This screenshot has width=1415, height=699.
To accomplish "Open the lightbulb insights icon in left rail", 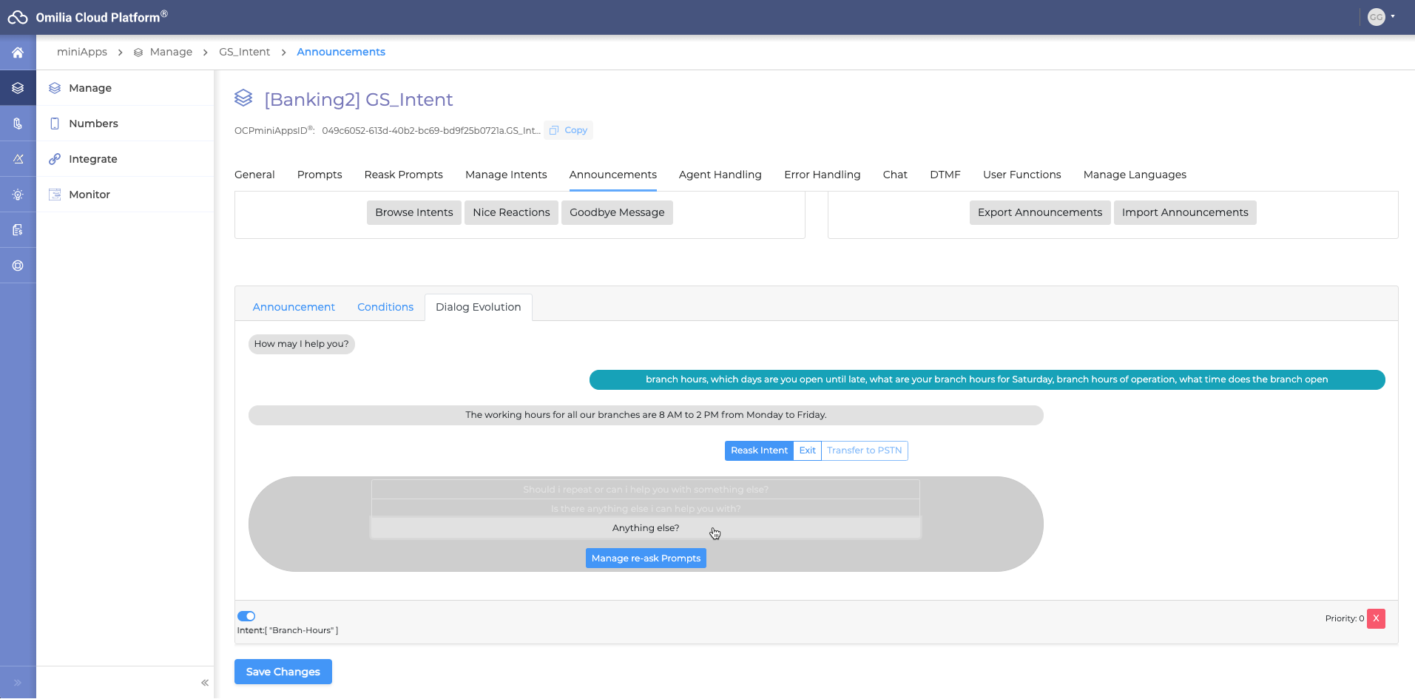I will tap(18, 195).
